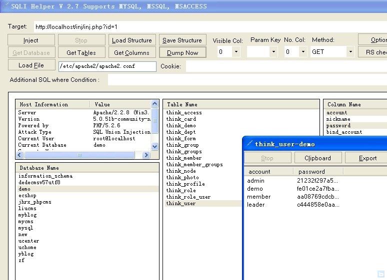This screenshot has height=280, width=387.
Task: Click Dump Now button
Action: (182, 52)
